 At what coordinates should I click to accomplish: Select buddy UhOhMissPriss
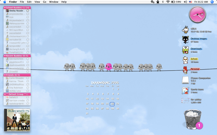click(17, 84)
